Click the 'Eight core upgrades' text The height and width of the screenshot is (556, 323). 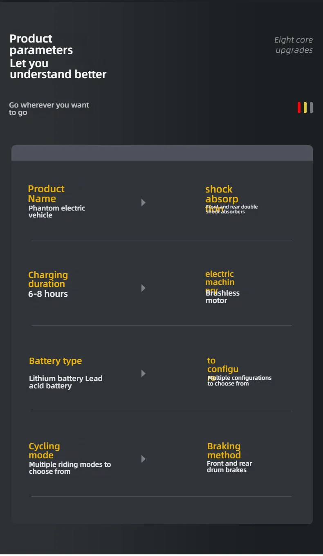point(293,45)
